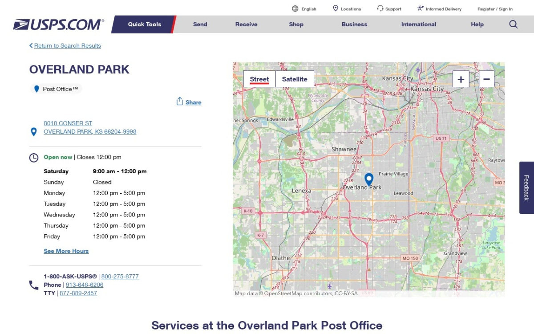534x334 pixels.
Task: Call the 800-275-8777 number link
Action: click(x=120, y=277)
